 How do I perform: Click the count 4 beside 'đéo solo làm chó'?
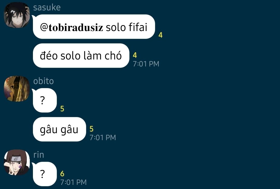[135, 55]
